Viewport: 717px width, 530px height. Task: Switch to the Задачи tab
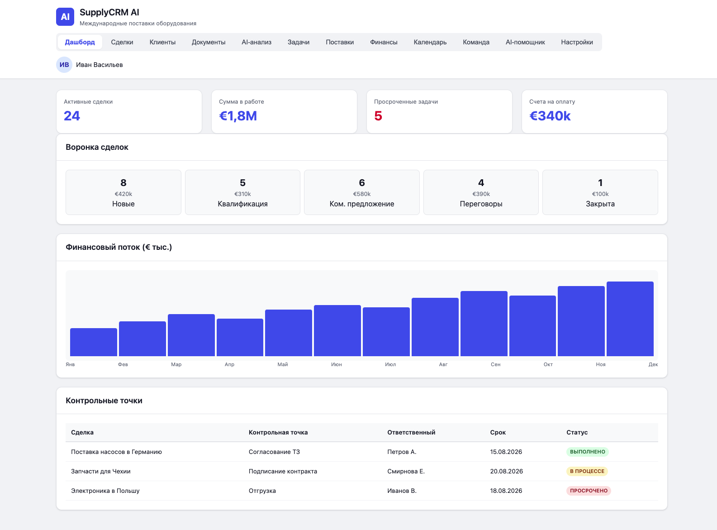pos(299,42)
